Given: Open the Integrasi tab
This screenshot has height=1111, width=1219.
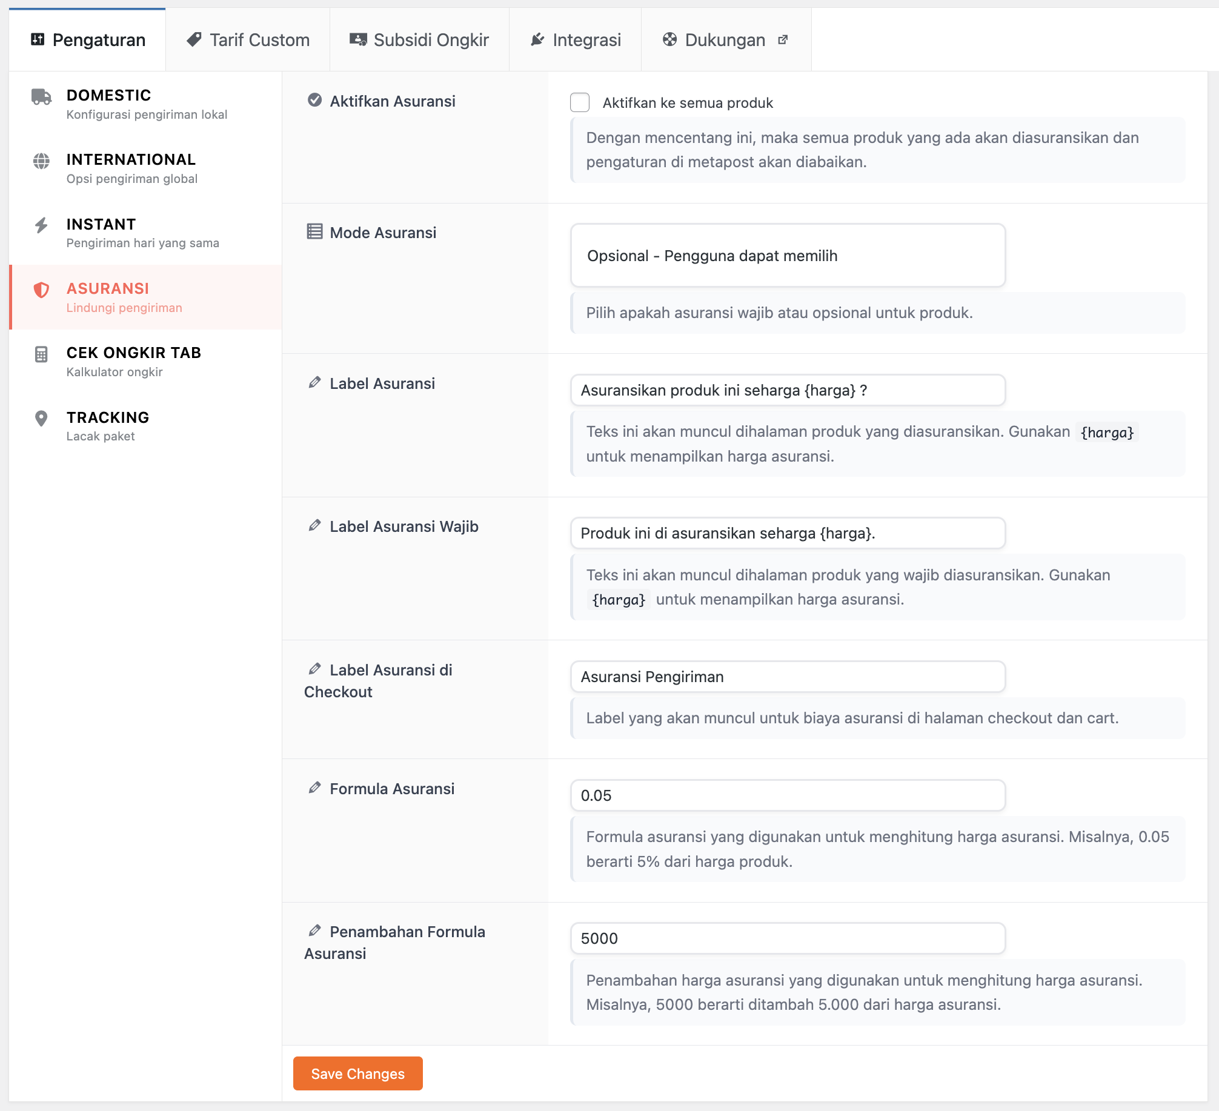Looking at the screenshot, I should 576,40.
